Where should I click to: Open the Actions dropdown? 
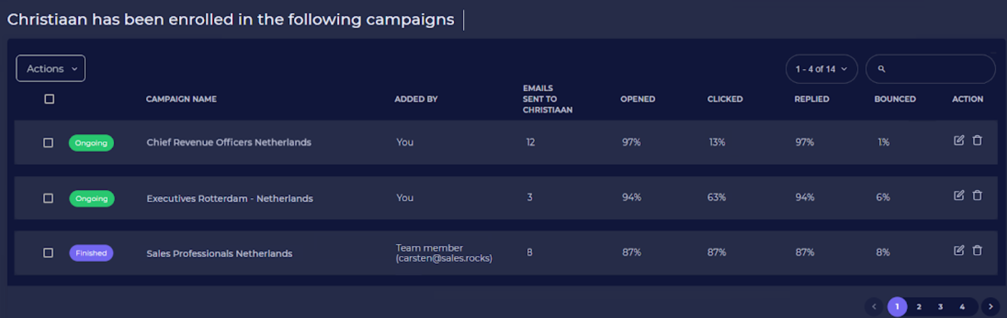(51, 68)
